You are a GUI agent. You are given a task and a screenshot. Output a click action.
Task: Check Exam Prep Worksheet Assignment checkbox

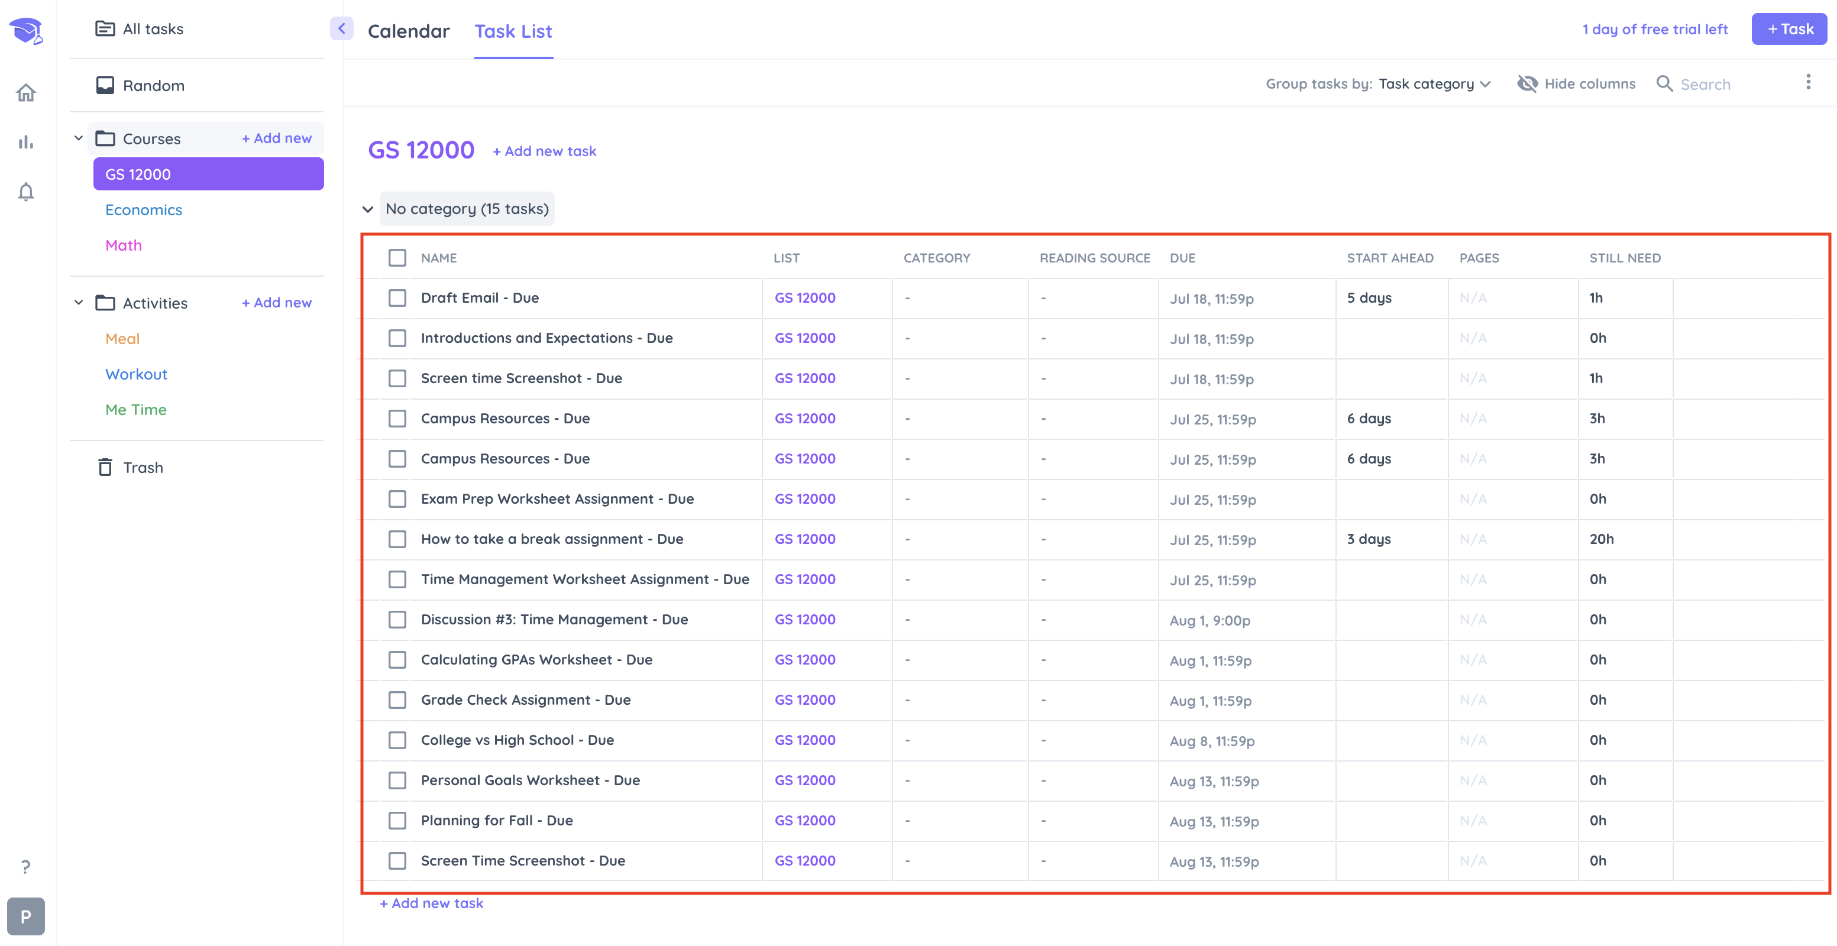397,499
